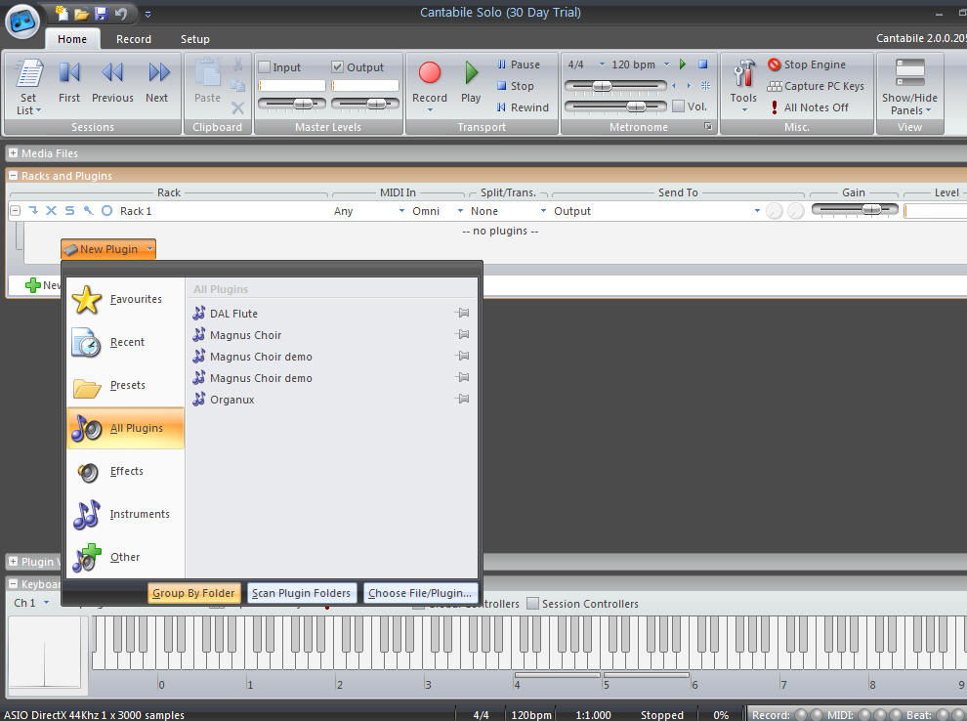Image resolution: width=967 pixels, height=721 pixels.
Task: Collapse the Racks and Plugins panel
Action: tap(13, 176)
